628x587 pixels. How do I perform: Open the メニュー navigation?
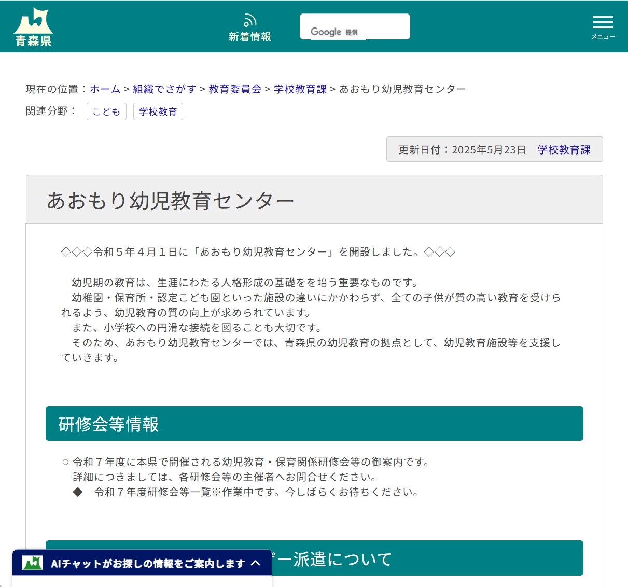(603, 26)
